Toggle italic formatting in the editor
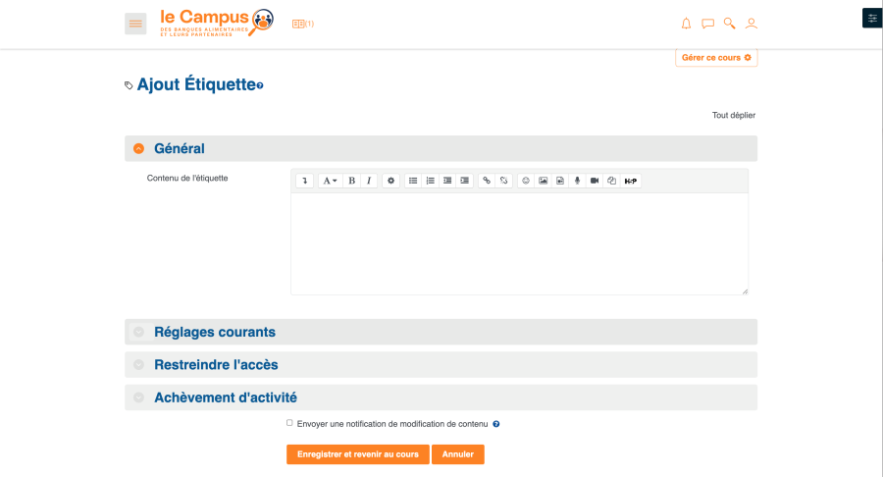The image size is (883, 477). [x=369, y=181]
